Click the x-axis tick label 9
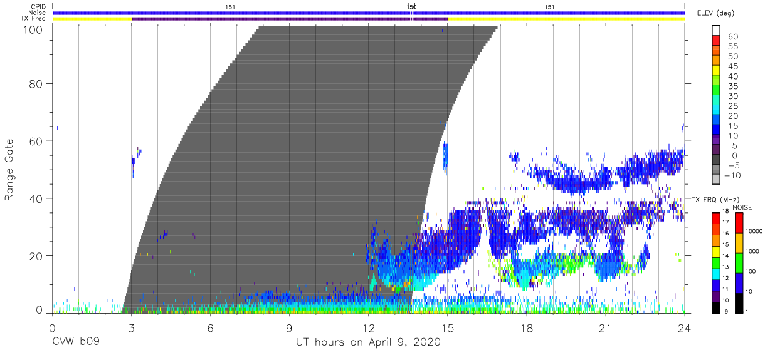The height and width of the screenshot is (355, 770). (x=290, y=328)
